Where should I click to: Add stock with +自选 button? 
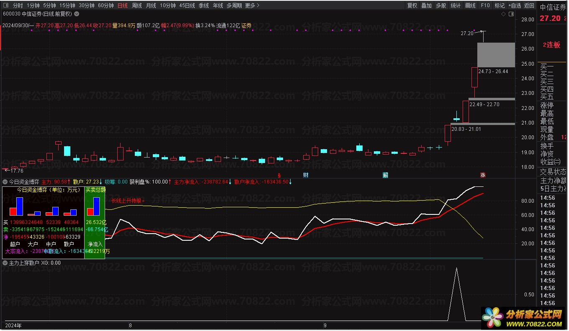[515, 5]
